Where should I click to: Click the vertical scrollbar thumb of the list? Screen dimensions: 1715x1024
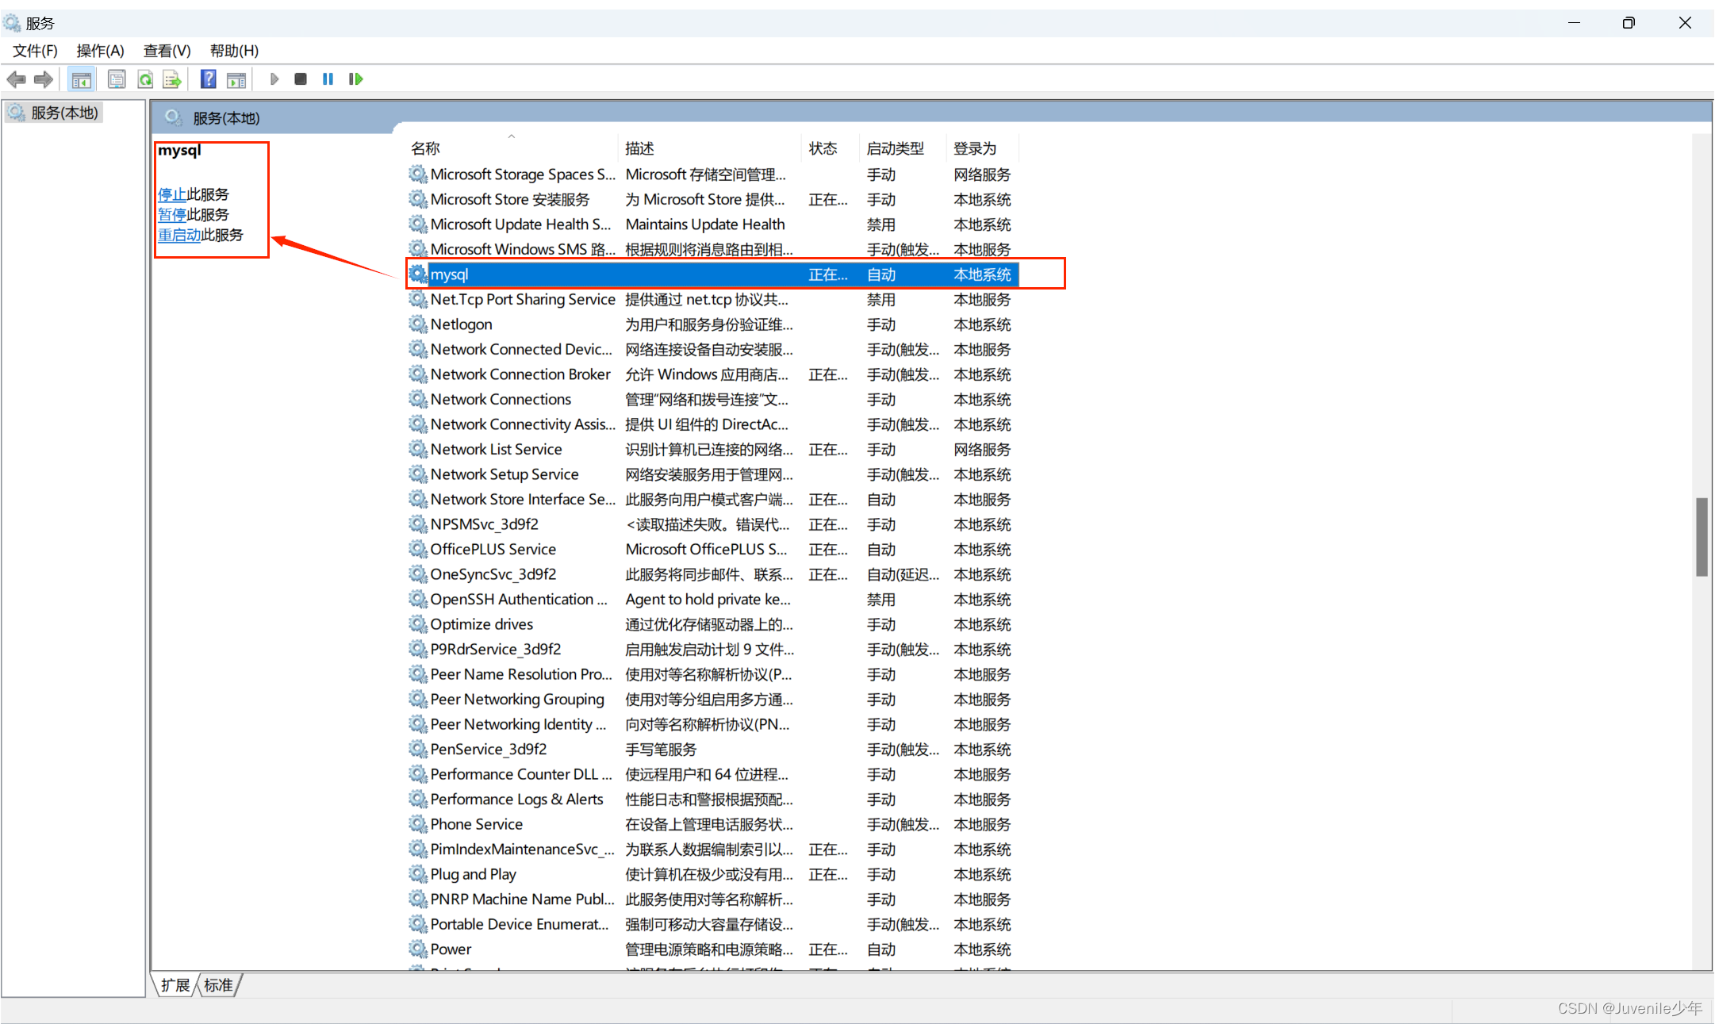tap(1702, 537)
